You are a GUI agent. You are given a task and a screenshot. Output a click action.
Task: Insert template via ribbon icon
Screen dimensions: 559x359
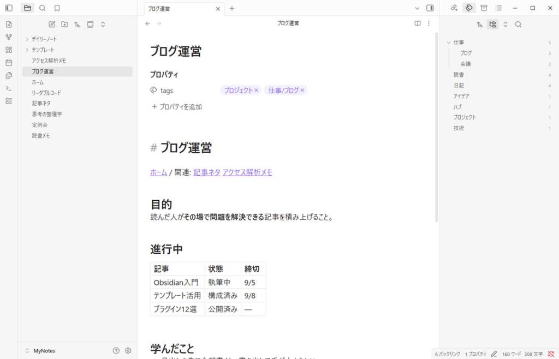tap(9, 75)
